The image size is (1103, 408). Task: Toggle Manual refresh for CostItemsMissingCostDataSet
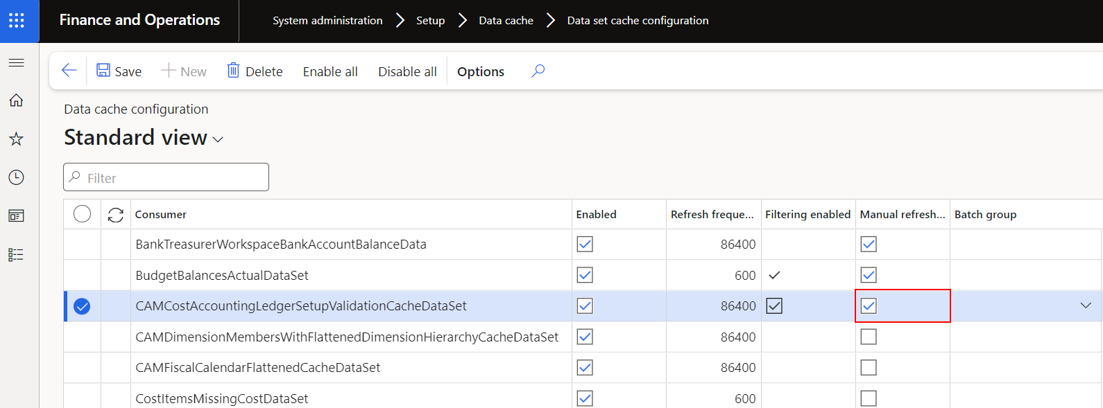point(869,398)
